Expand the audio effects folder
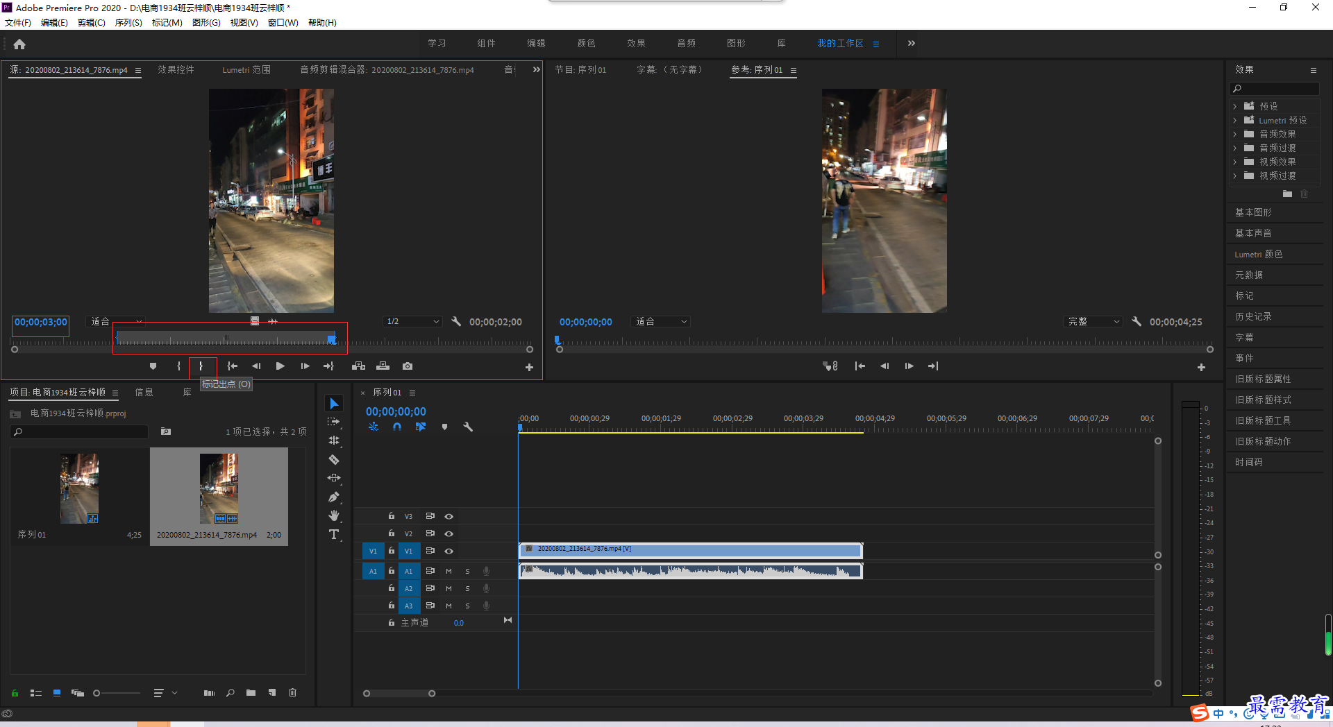1333x727 pixels. (x=1235, y=135)
